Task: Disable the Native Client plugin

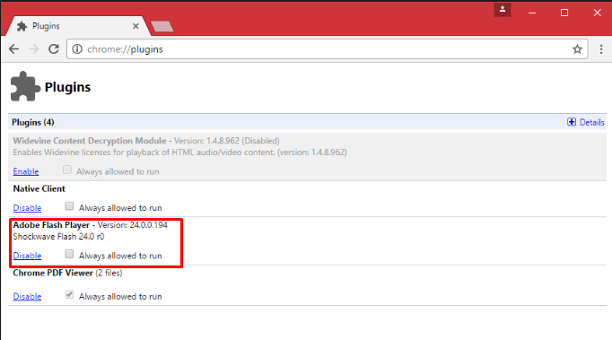Action: [x=27, y=207]
